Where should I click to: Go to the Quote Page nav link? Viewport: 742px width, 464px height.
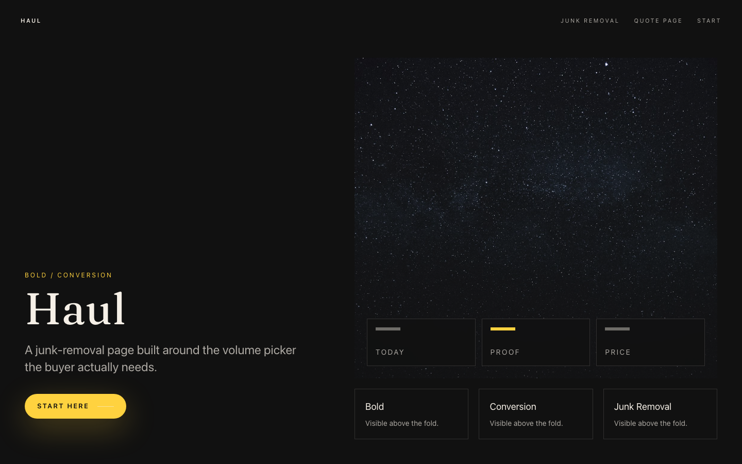pyautogui.click(x=658, y=21)
